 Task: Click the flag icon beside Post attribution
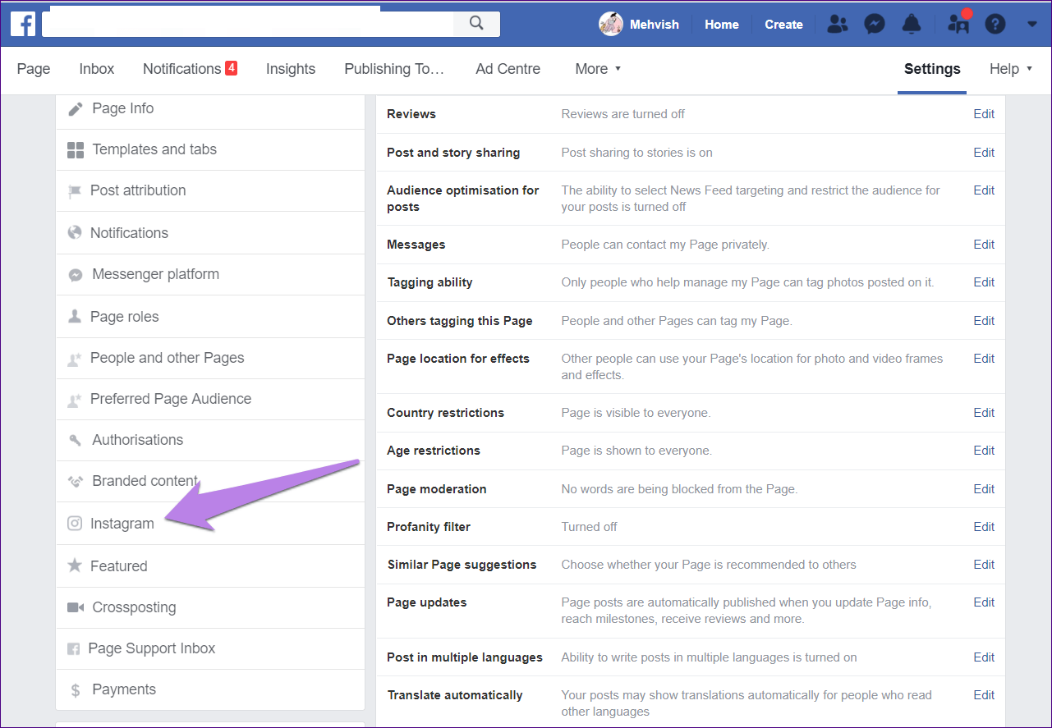coord(75,191)
